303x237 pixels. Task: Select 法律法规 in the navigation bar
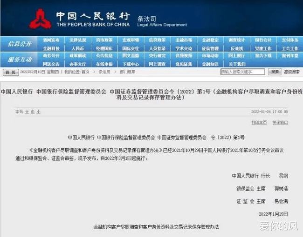tap(77, 40)
